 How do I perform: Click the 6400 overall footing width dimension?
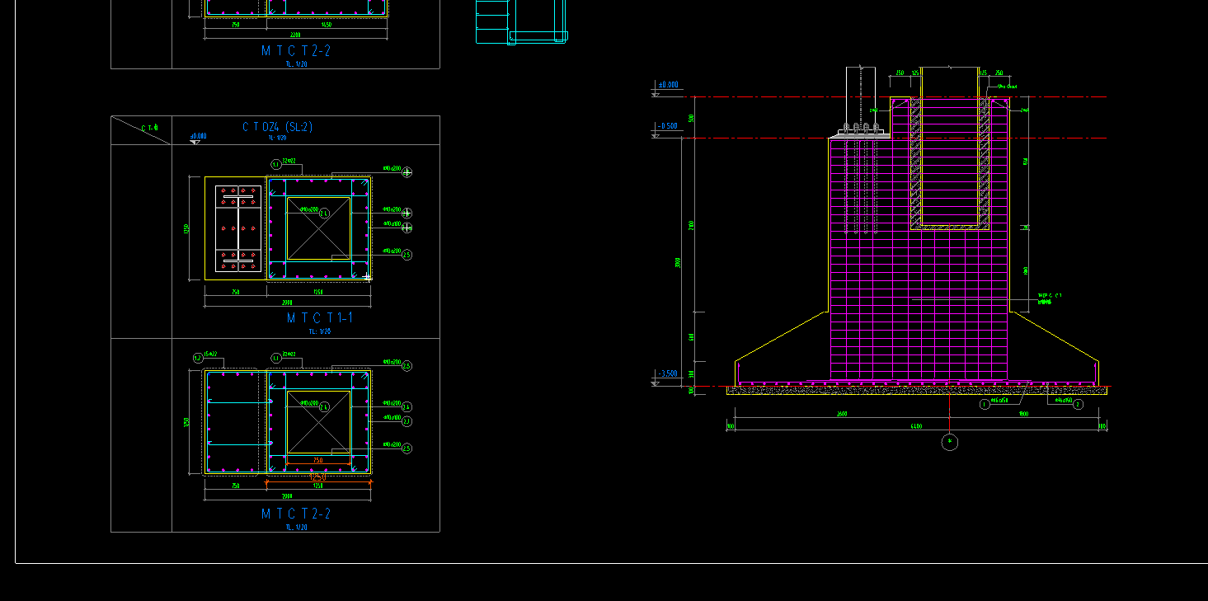click(x=916, y=426)
